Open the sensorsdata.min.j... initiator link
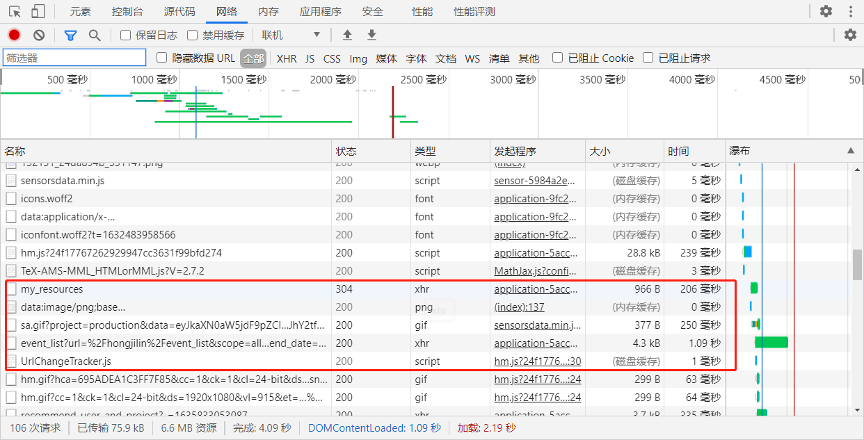This screenshot has width=864, height=440. 538,325
